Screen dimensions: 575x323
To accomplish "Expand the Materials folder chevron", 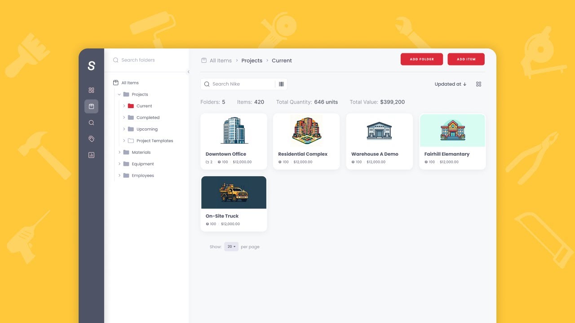I will [x=119, y=153].
